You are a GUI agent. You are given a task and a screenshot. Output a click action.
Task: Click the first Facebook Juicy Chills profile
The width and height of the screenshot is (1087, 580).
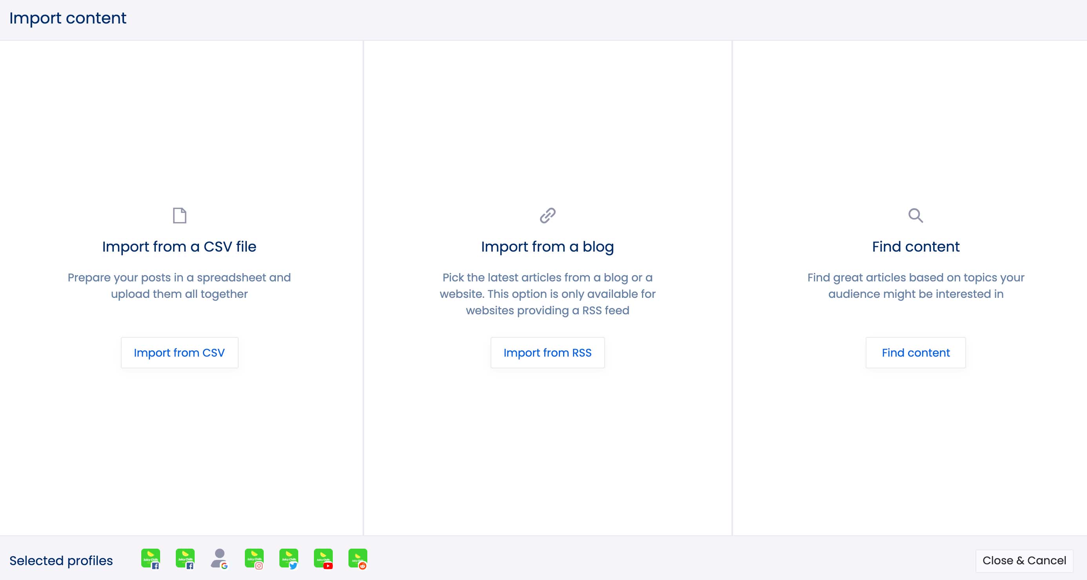coord(150,558)
